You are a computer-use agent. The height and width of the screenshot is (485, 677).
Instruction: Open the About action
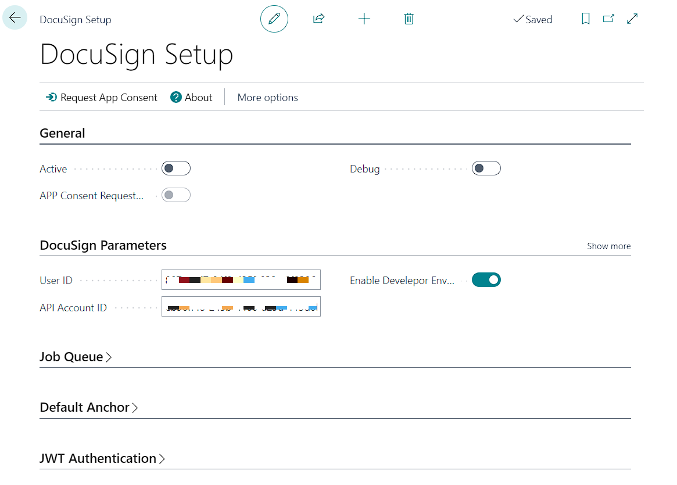coord(191,98)
